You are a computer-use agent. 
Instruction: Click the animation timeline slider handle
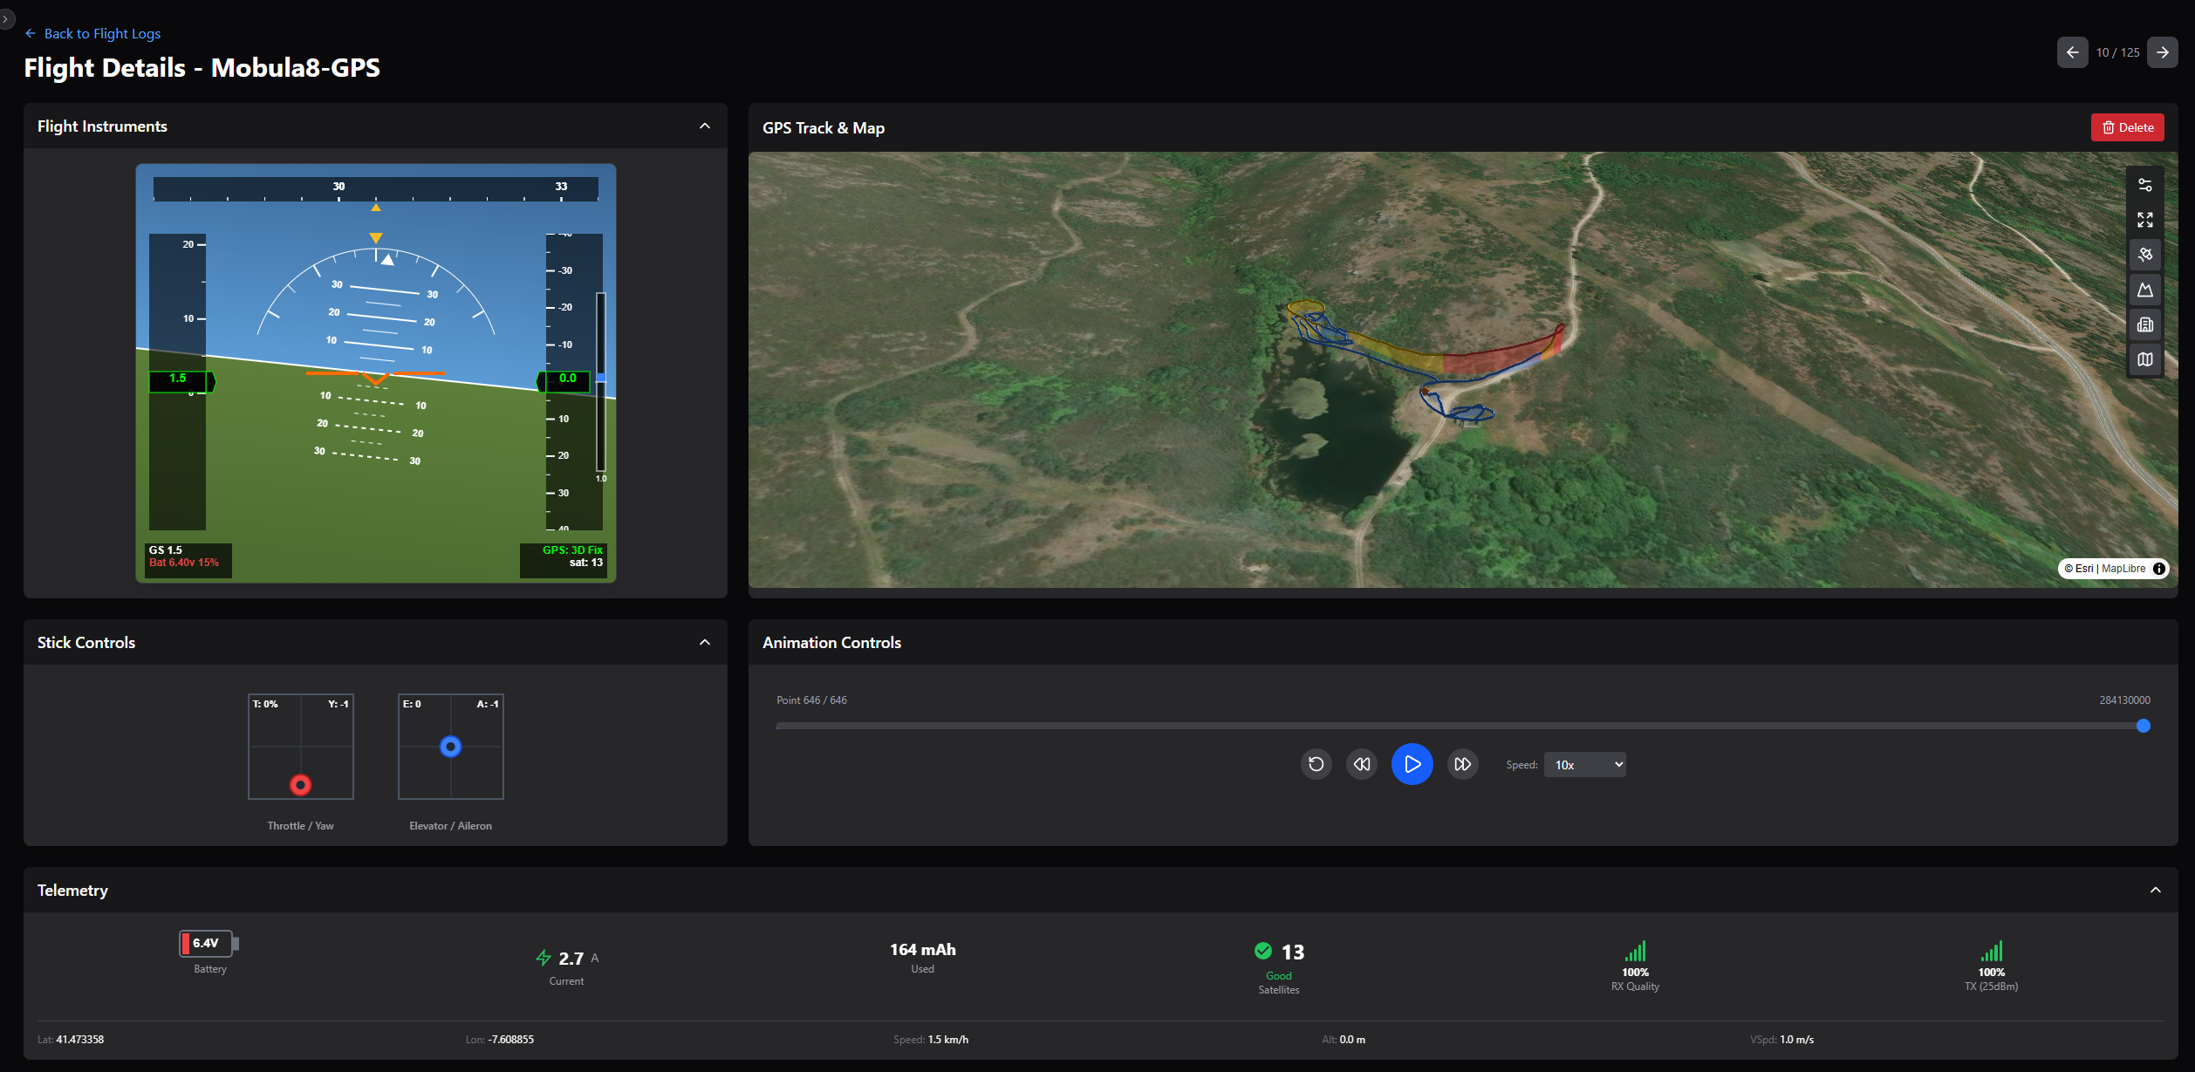[x=2143, y=726]
